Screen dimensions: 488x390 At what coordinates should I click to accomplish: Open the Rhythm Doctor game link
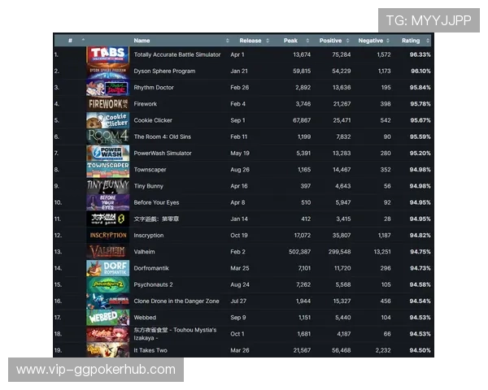pos(154,88)
